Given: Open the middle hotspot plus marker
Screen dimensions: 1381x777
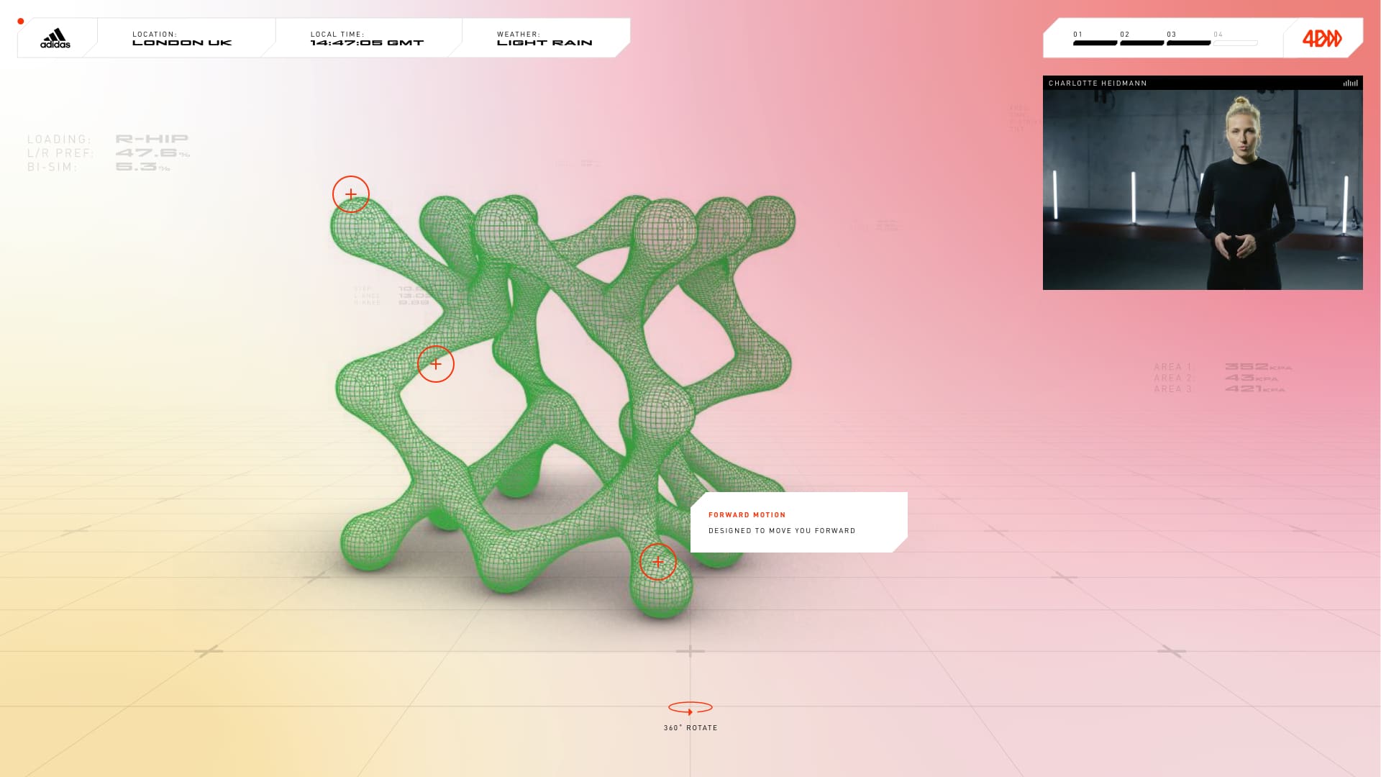Looking at the screenshot, I should (436, 364).
